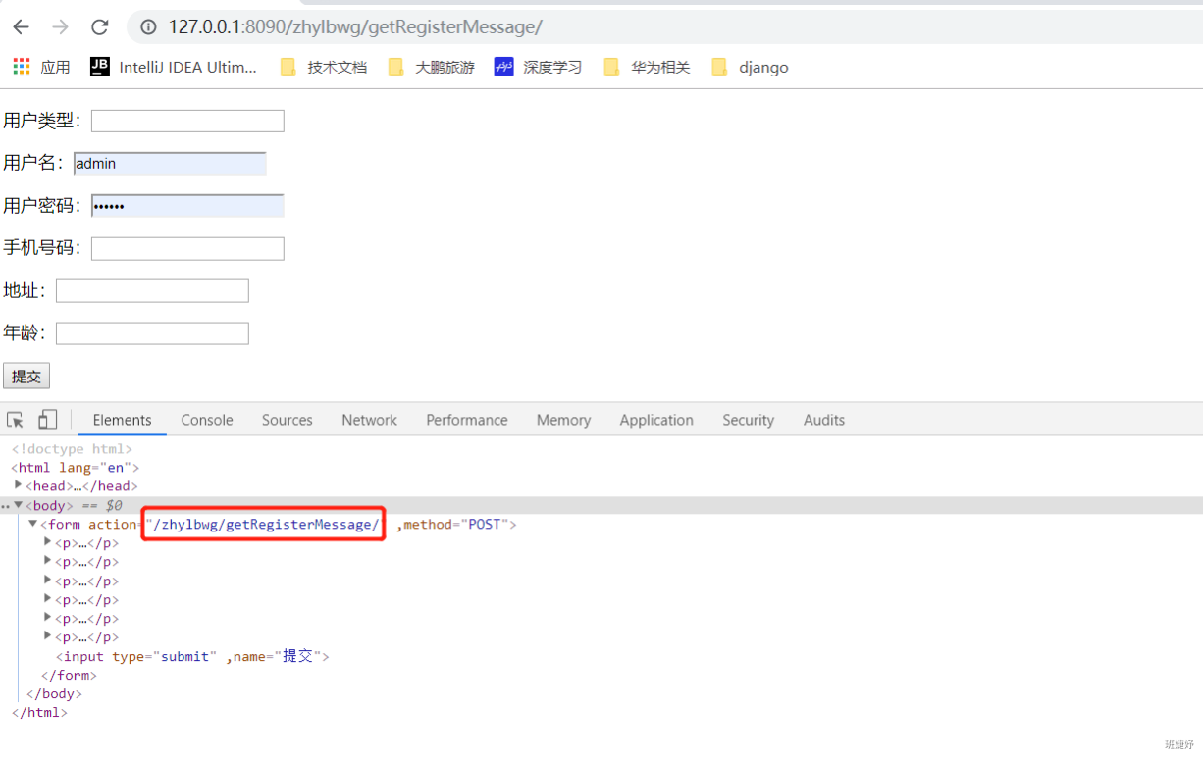The width and height of the screenshot is (1203, 758).
Task: Click the 用户名 field containing admin
Action: point(170,164)
